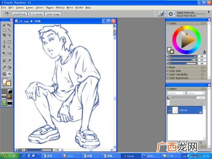Toggle the Color Expression close box

point(202,78)
